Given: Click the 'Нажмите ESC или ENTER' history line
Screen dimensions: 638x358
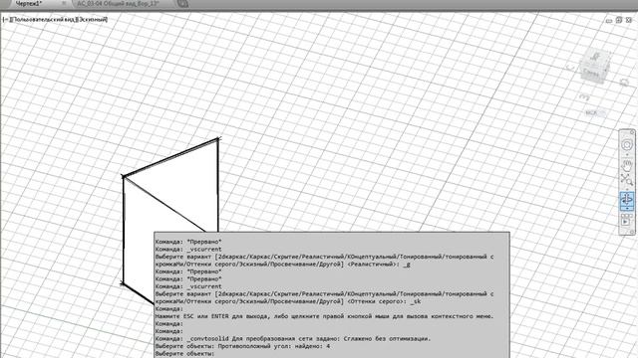Looking at the screenshot, I should (324, 316).
